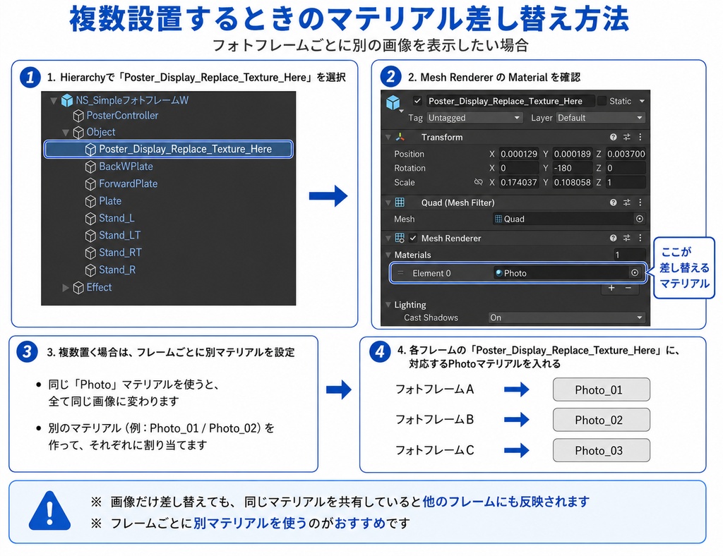The height and width of the screenshot is (556, 723).
Task: Click the cube icon beside BackWPlate
Action: coord(91,167)
